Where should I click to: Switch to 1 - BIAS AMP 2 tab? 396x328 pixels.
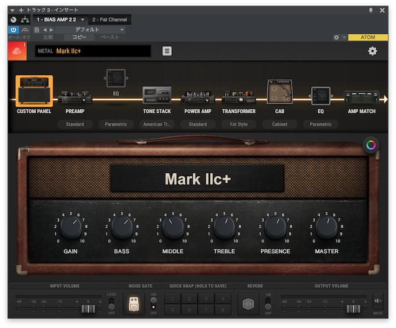click(x=56, y=19)
